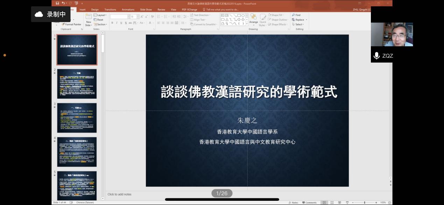Select slide 3 thumbnail in panel
Screen dimensions: 444x205
coord(77,118)
